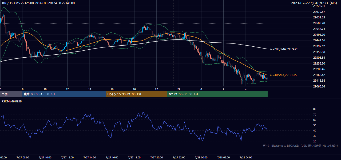Image resolution: width=341 pixels, height=160 pixels.
Task: Click price axis value 29538.74
Action: pos(319,29)
